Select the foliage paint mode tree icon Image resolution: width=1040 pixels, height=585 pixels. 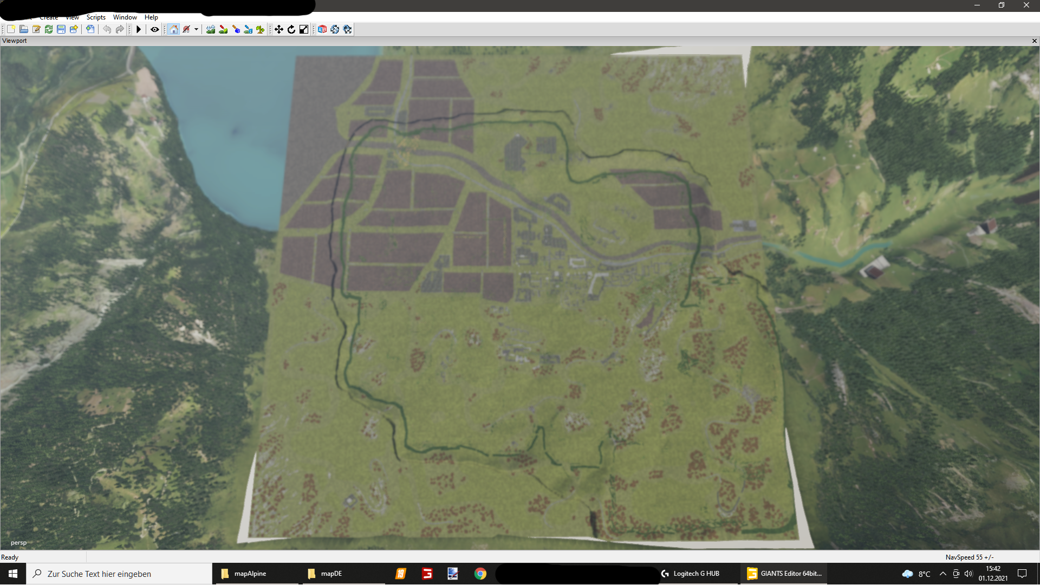(261, 29)
